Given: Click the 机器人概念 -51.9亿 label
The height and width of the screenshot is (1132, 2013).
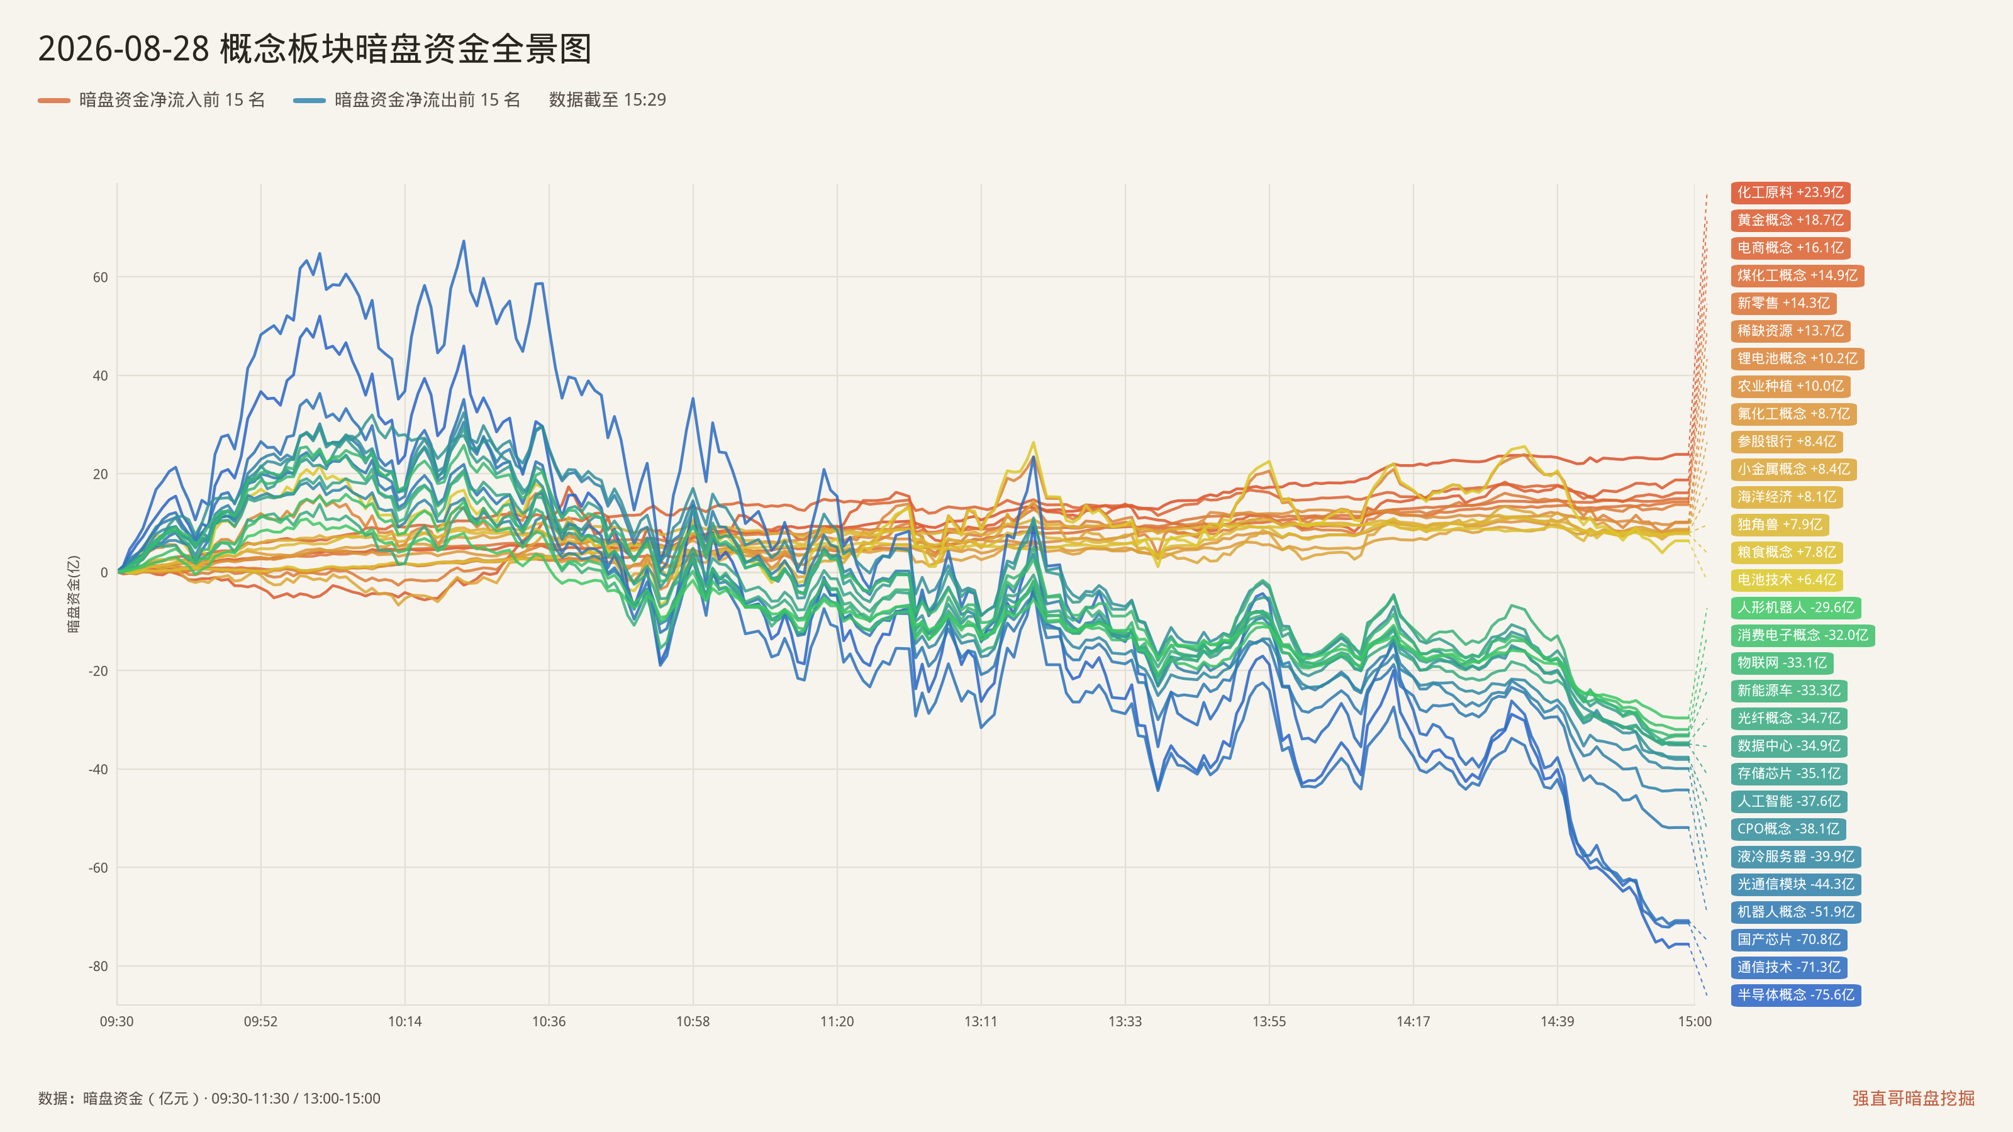Looking at the screenshot, I should [x=1796, y=912].
